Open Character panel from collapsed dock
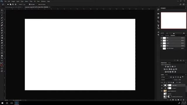The height and width of the screenshot is (105, 187). pos(158,32)
